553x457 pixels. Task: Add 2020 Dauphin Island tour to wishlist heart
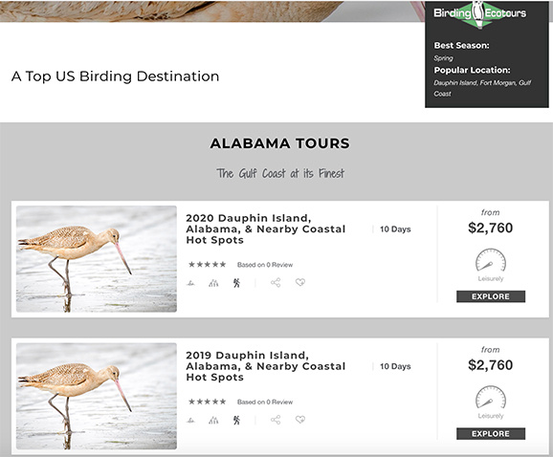click(x=300, y=282)
